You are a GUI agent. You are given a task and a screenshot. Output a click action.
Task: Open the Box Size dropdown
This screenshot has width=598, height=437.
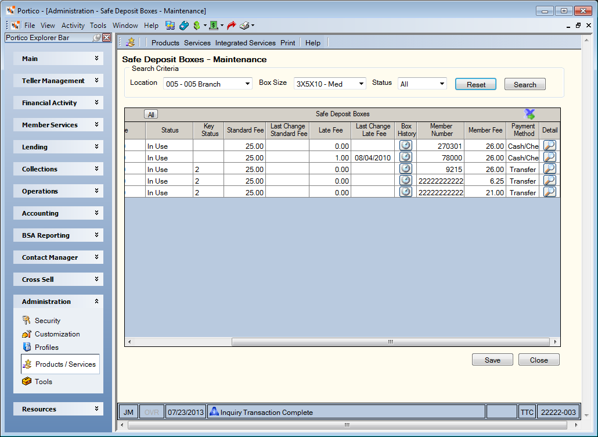tap(361, 84)
